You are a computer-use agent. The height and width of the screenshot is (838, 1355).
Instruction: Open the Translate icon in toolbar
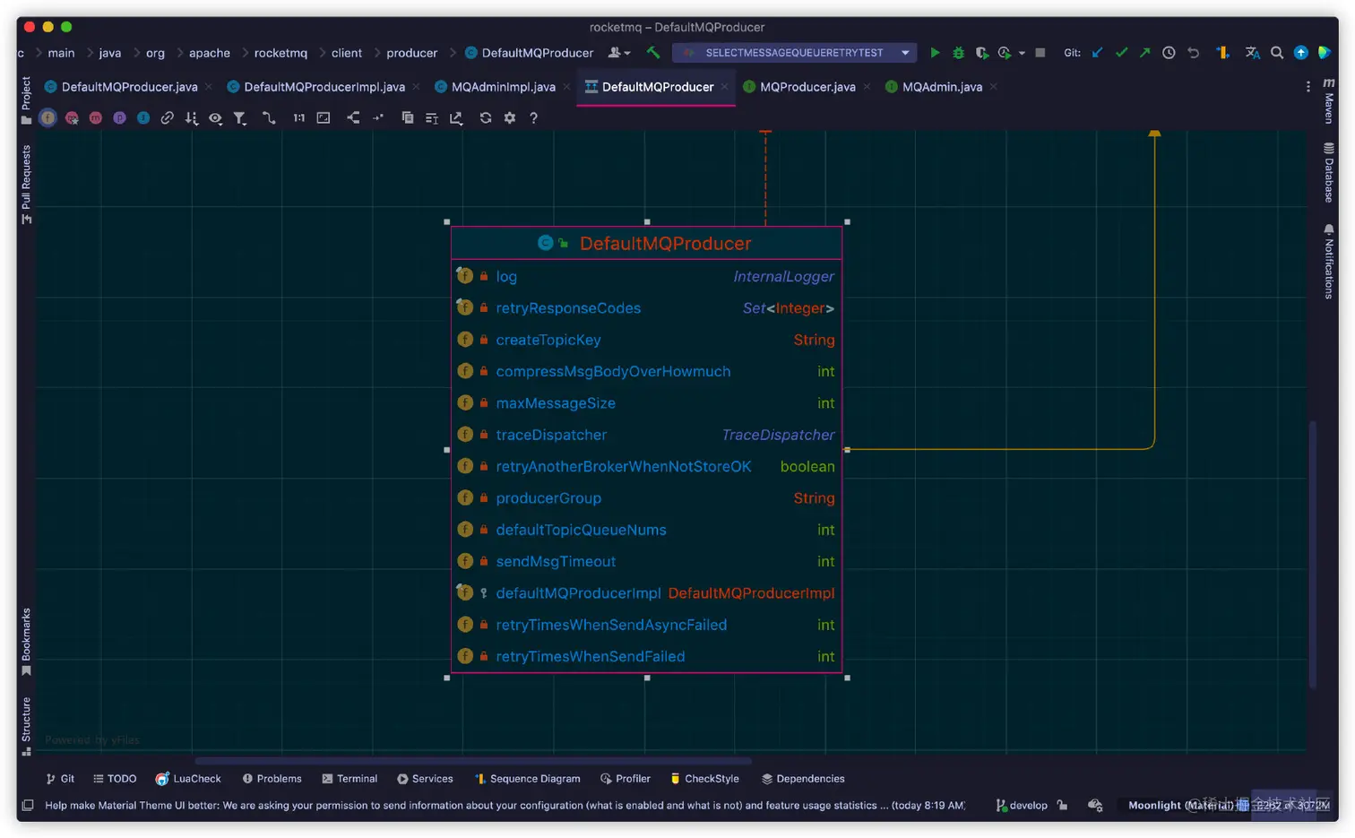pos(1253,53)
